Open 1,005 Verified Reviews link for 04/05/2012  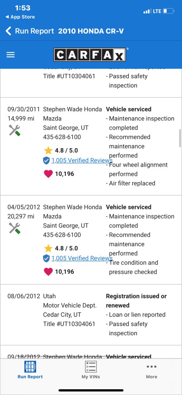[x=82, y=258]
